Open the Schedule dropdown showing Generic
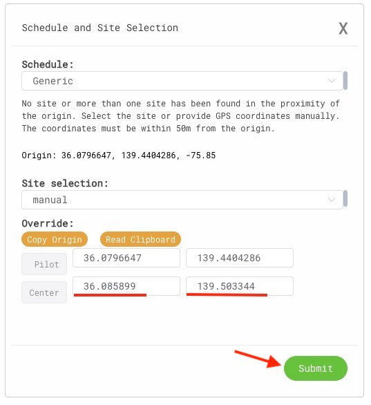 pos(182,81)
